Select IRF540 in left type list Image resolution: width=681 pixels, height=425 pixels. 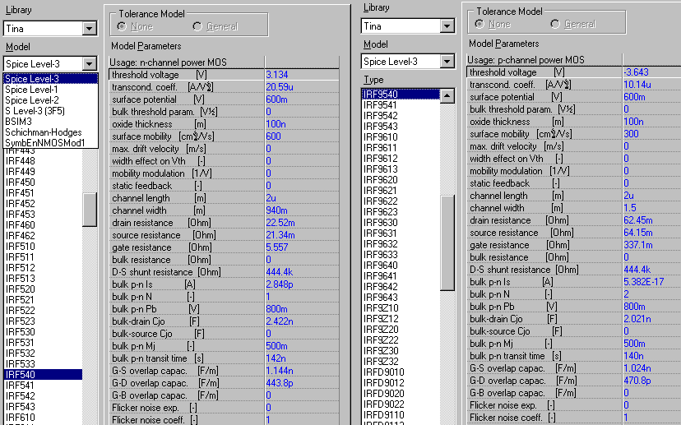point(43,374)
